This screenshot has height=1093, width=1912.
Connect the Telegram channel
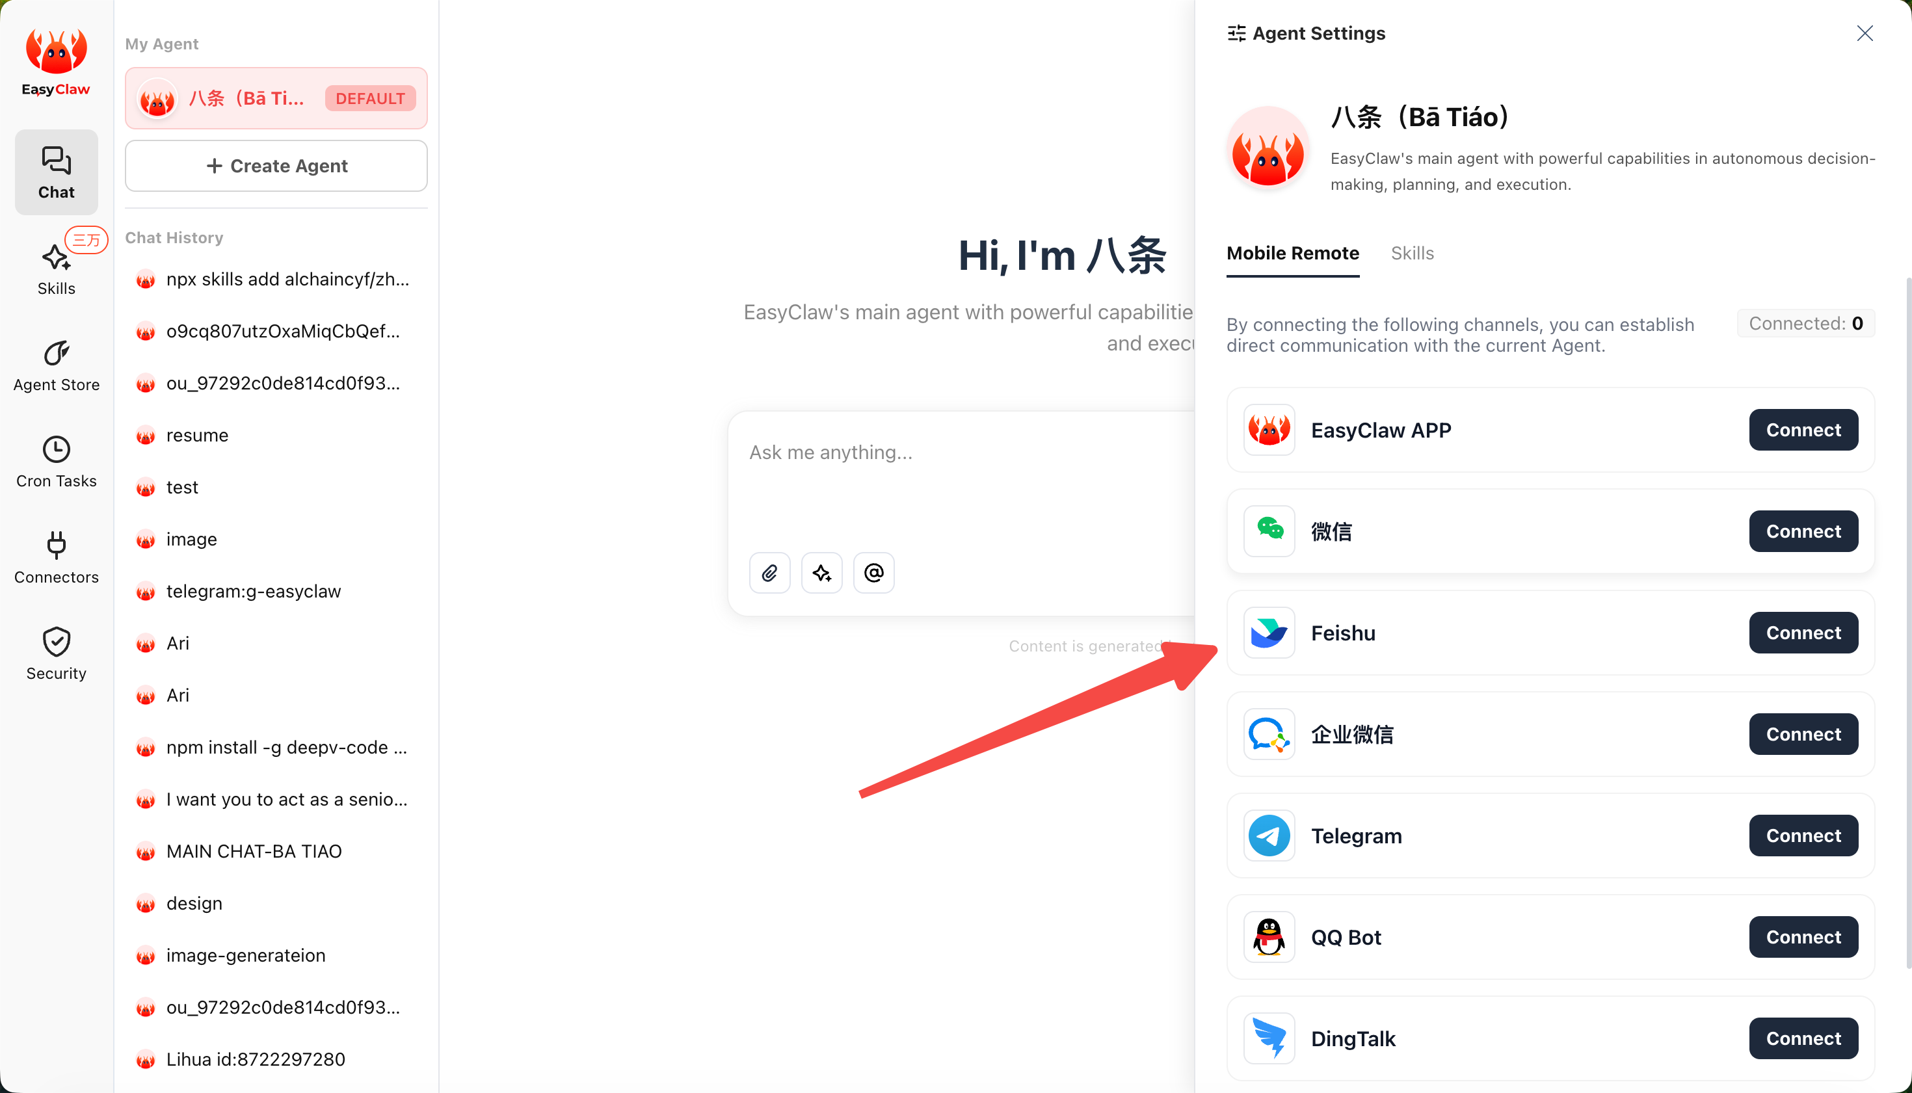coord(1803,836)
